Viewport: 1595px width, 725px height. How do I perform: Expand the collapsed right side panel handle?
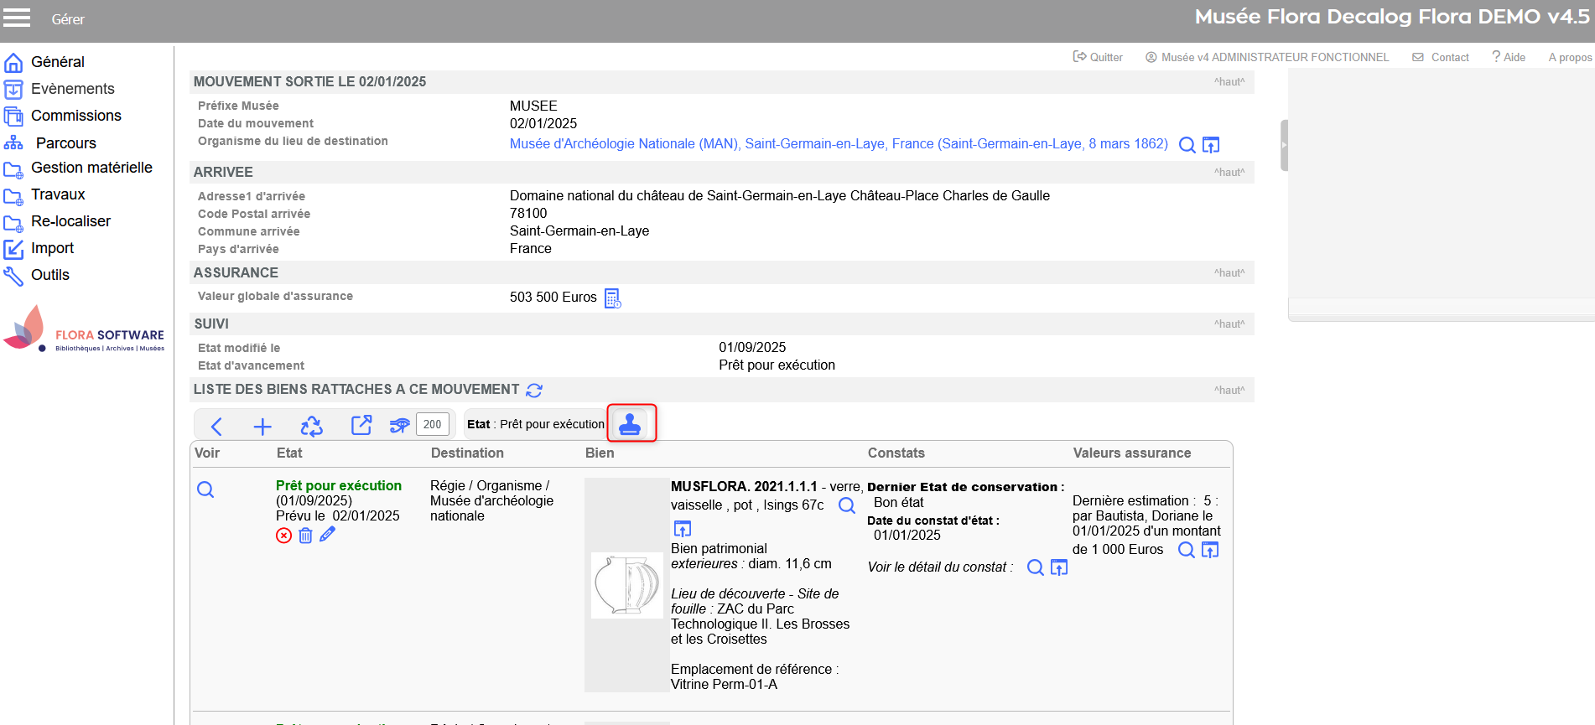tap(1283, 145)
